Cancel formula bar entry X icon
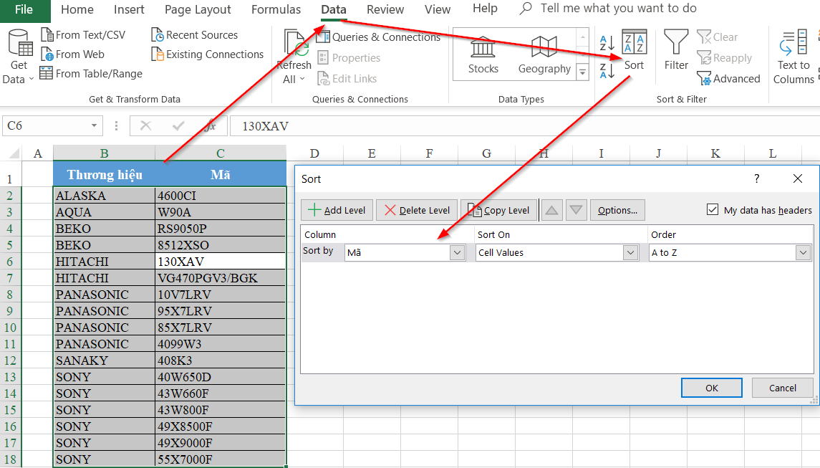This screenshot has height=468, width=820. pos(146,125)
